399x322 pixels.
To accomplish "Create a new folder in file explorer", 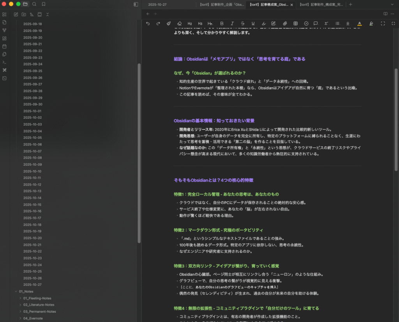I will click(24, 14).
